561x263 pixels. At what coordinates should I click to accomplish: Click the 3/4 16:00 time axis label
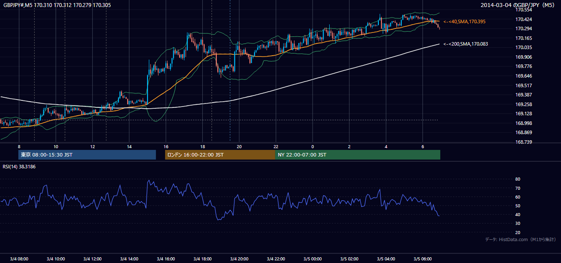166,259
